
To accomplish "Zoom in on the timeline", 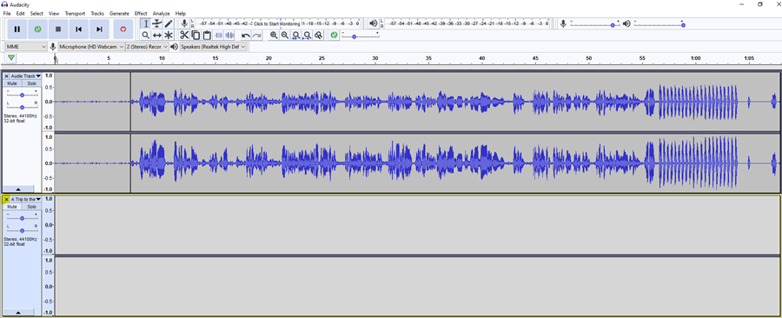I will 274,35.
